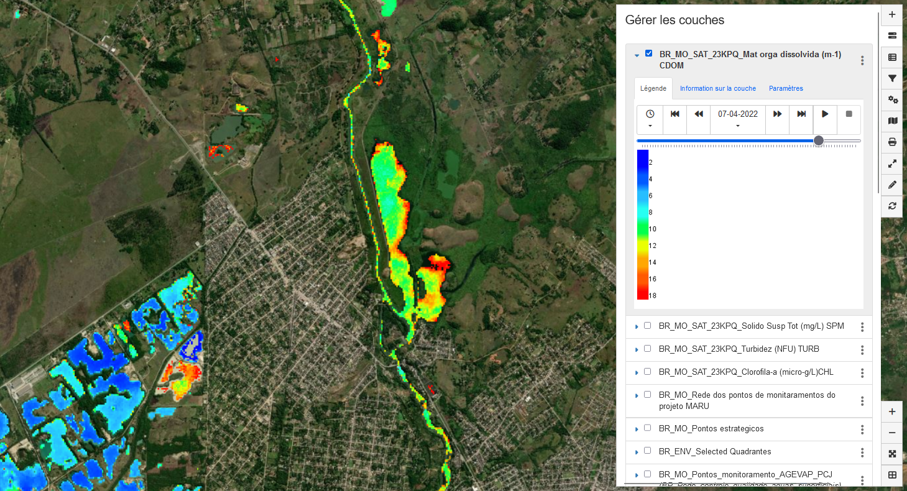Screen dimensions: 907x491
Task: Enable the Clorofila-a CHL layer checkbox
Action: click(647, 372)
